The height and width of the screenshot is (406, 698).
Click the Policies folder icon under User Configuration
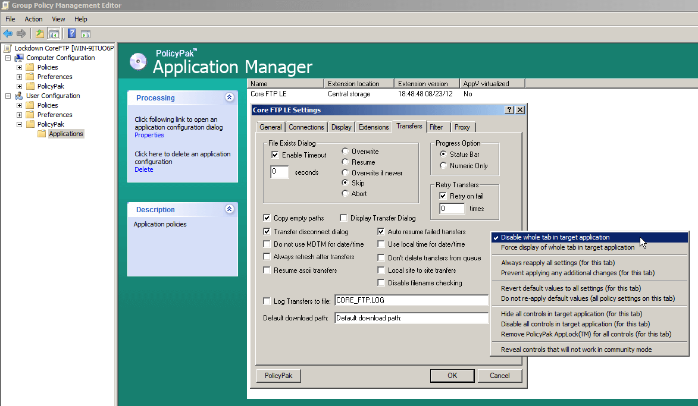coord(30,105)
